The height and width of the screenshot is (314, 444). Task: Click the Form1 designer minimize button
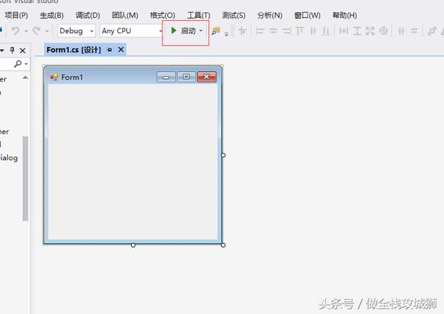[x=166, y=77]
